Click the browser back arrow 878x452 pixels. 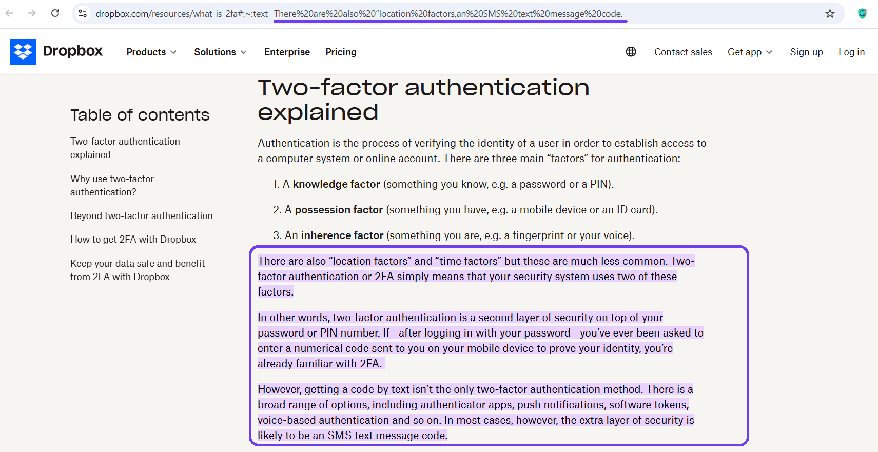click(x=9, y=13)
